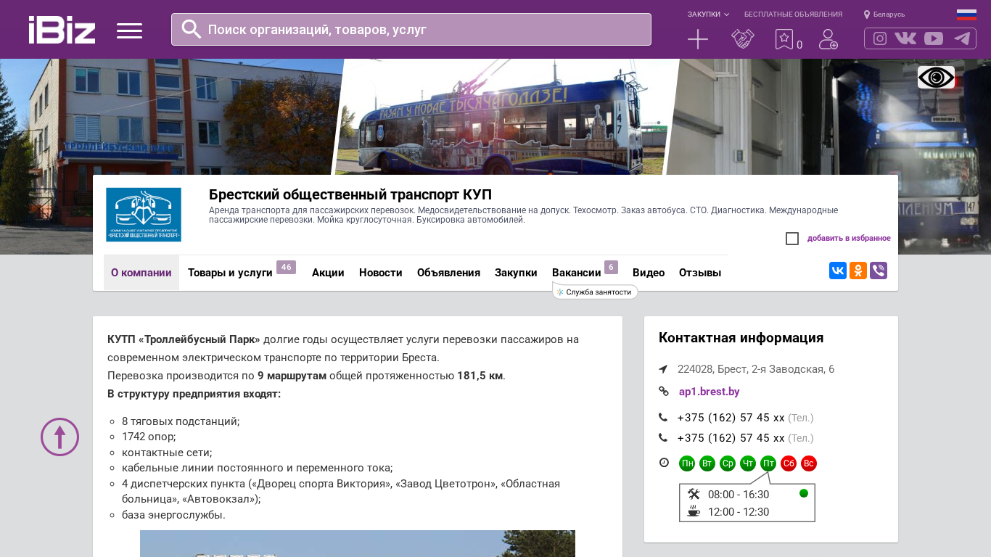
Task: Select Thursday 'Чт' day circle
Action: coord(748,463)
